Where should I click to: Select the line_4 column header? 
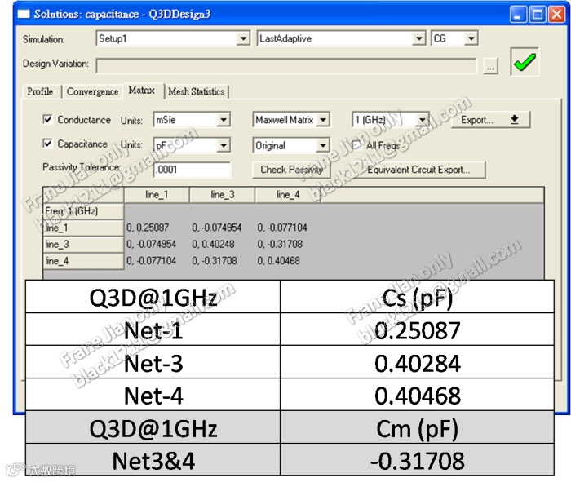288,195
